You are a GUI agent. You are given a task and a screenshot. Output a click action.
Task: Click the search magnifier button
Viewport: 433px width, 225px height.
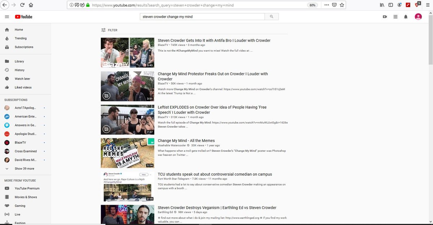coord(272,17)
